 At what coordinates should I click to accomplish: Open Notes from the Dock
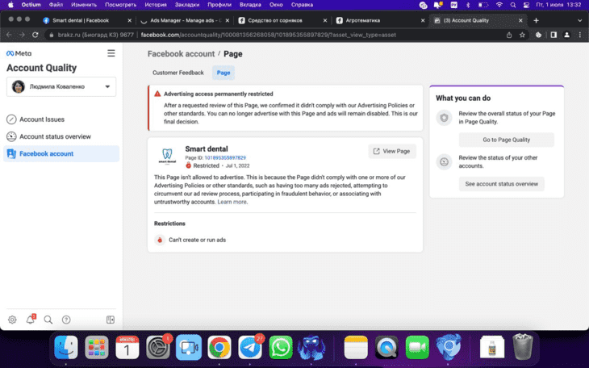click(x=356, y=347)
